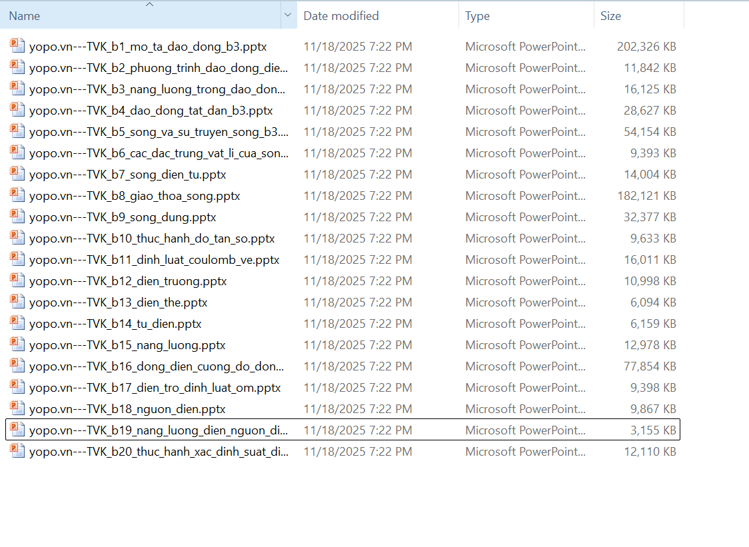Image resolution: width=749 pixels, height=547 pixels.
Task: Click the file icon beside b18_nguon_dien.pptx
Action: [x=17, y=409]
